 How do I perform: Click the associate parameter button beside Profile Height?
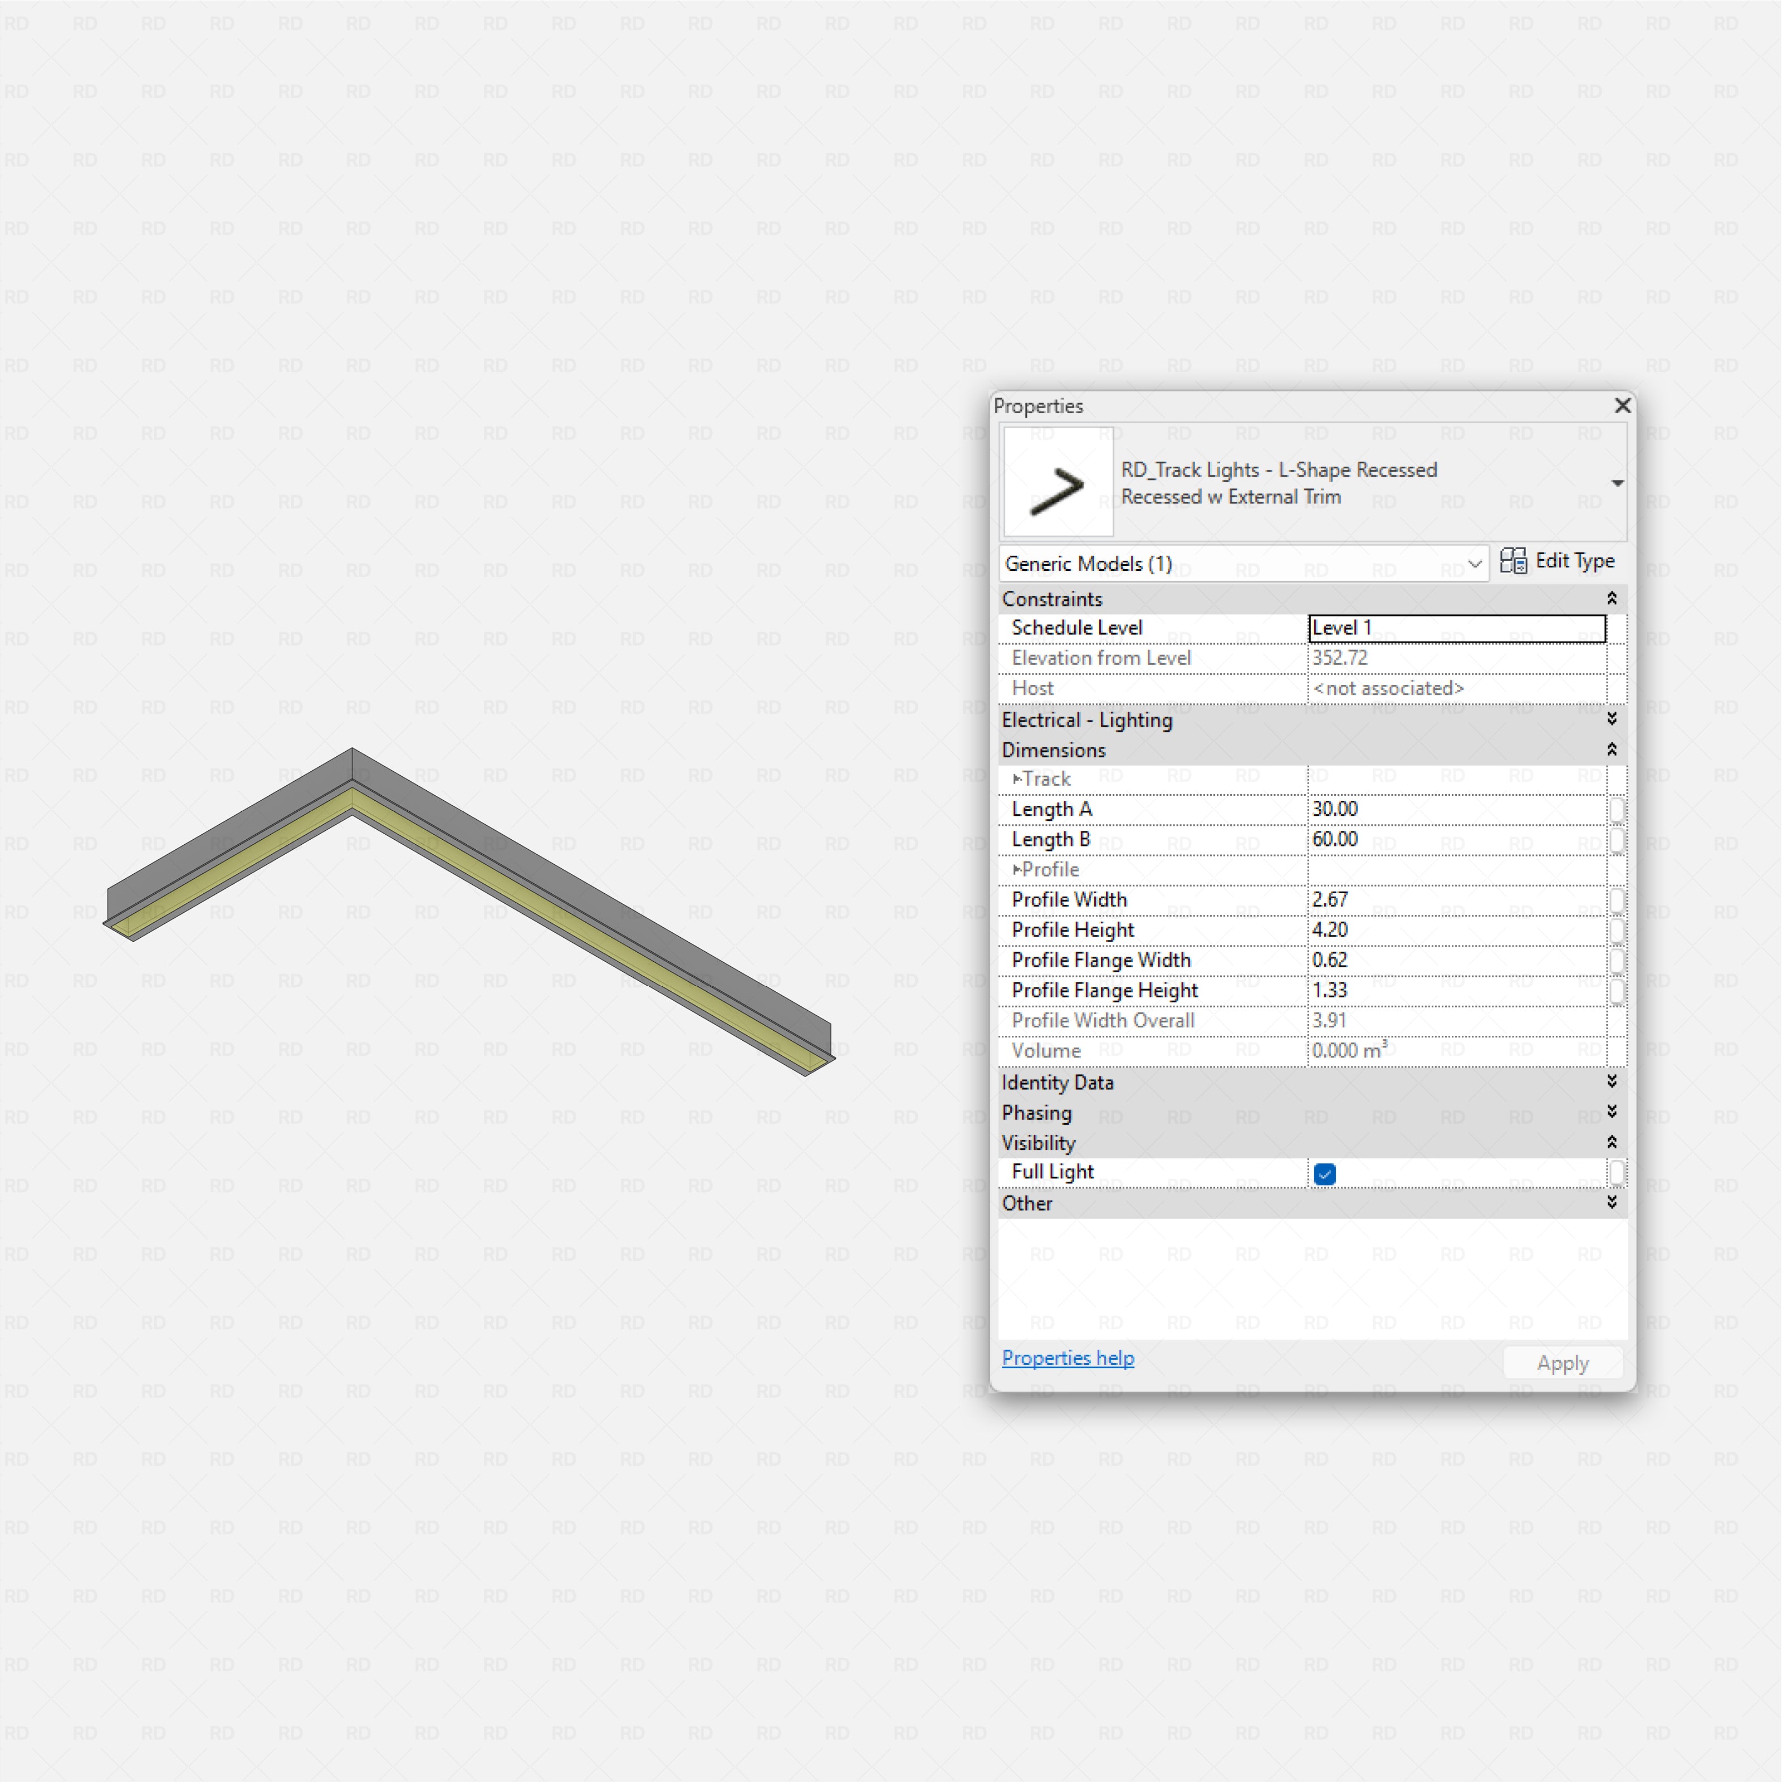tap(1619, 930)
